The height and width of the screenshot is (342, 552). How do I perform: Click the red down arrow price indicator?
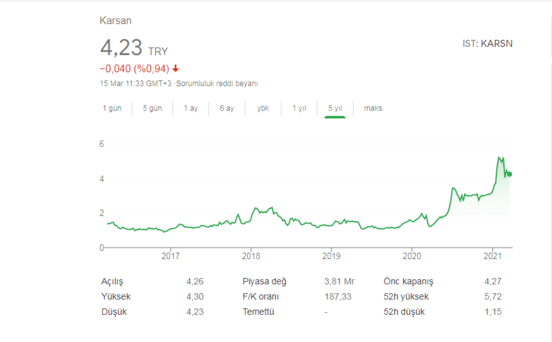pos(176,68)
